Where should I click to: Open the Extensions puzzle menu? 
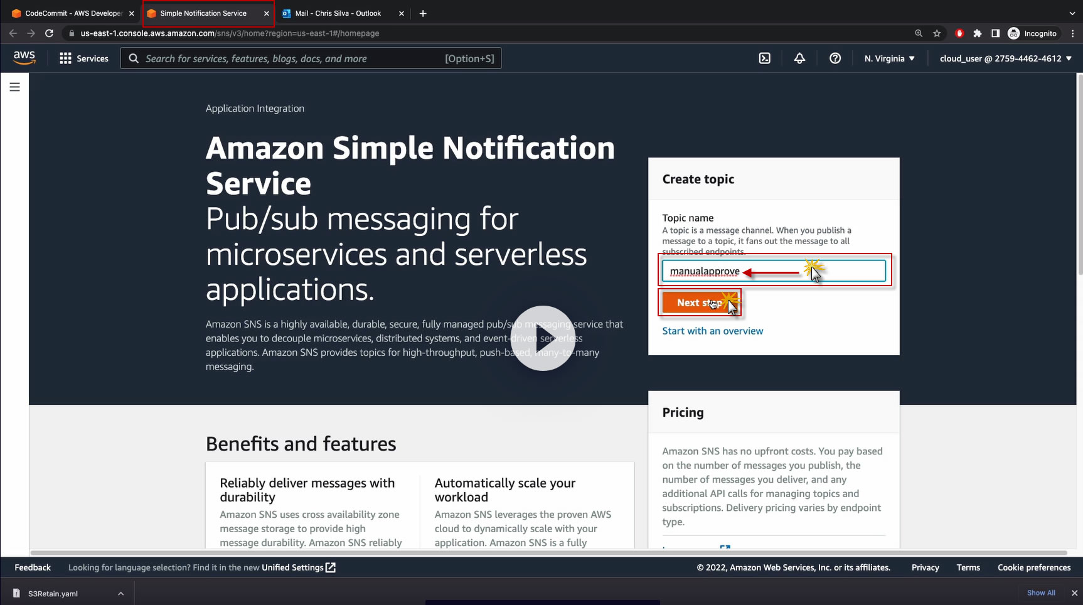point(977,33)
